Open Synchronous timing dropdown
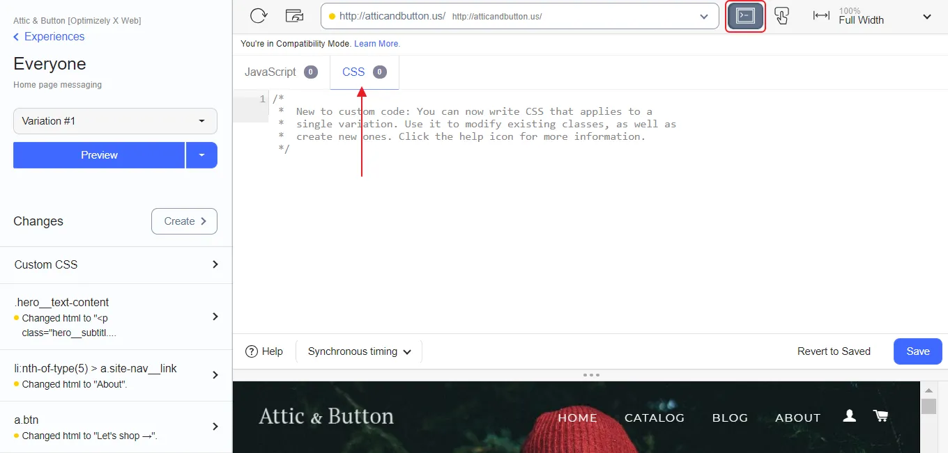Screen dimensions: 948x453 (x=359, y=351)
